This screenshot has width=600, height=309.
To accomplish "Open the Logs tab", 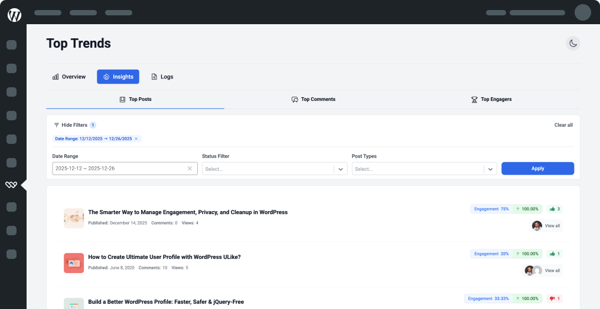I will (162, 77).
